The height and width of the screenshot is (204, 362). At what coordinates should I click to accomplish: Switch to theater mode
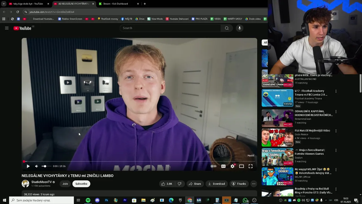pyautogui.click(x=242, y=166)
